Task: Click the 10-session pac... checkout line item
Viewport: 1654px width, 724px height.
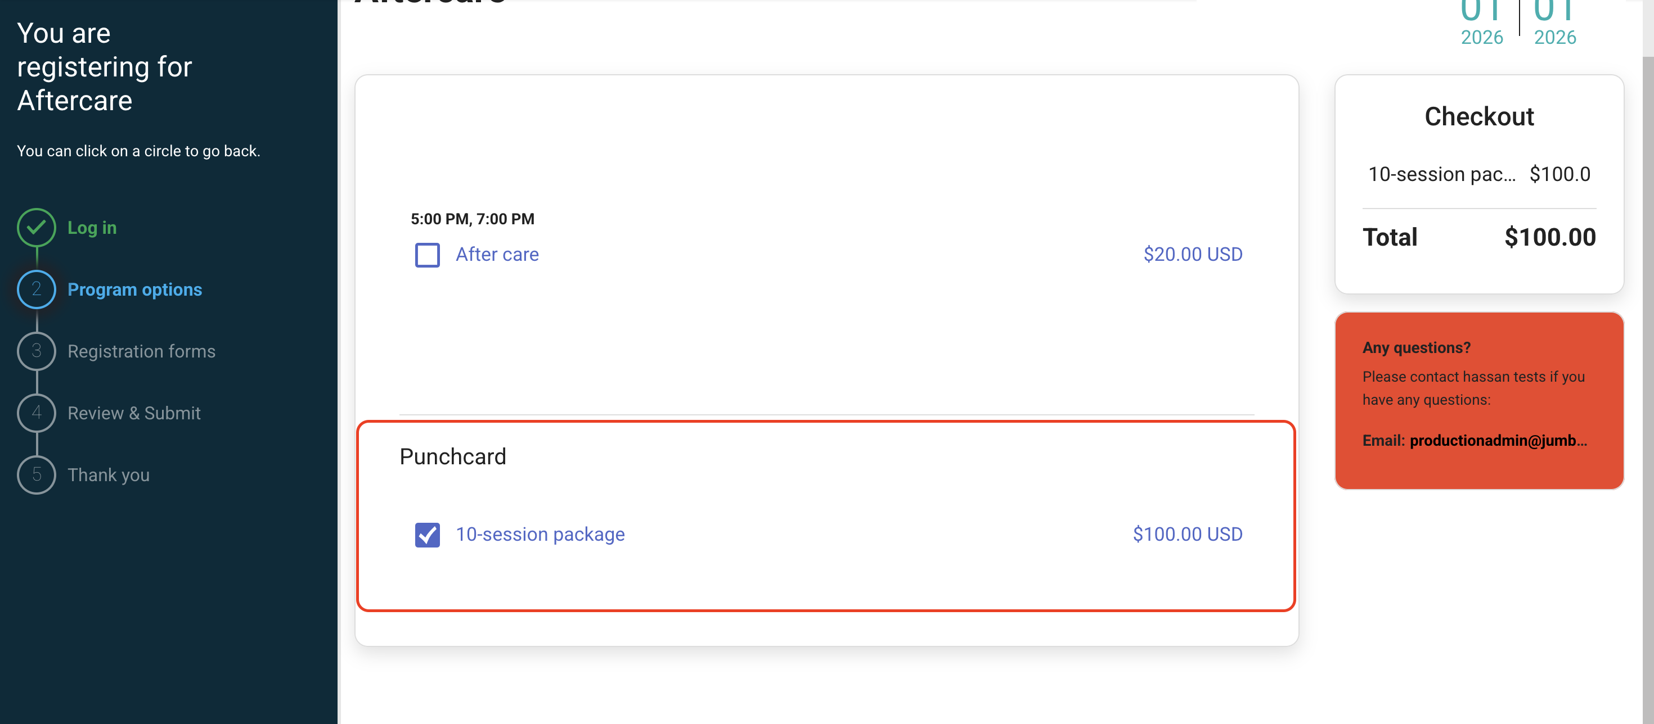Action: click(x=1441, y=174)
